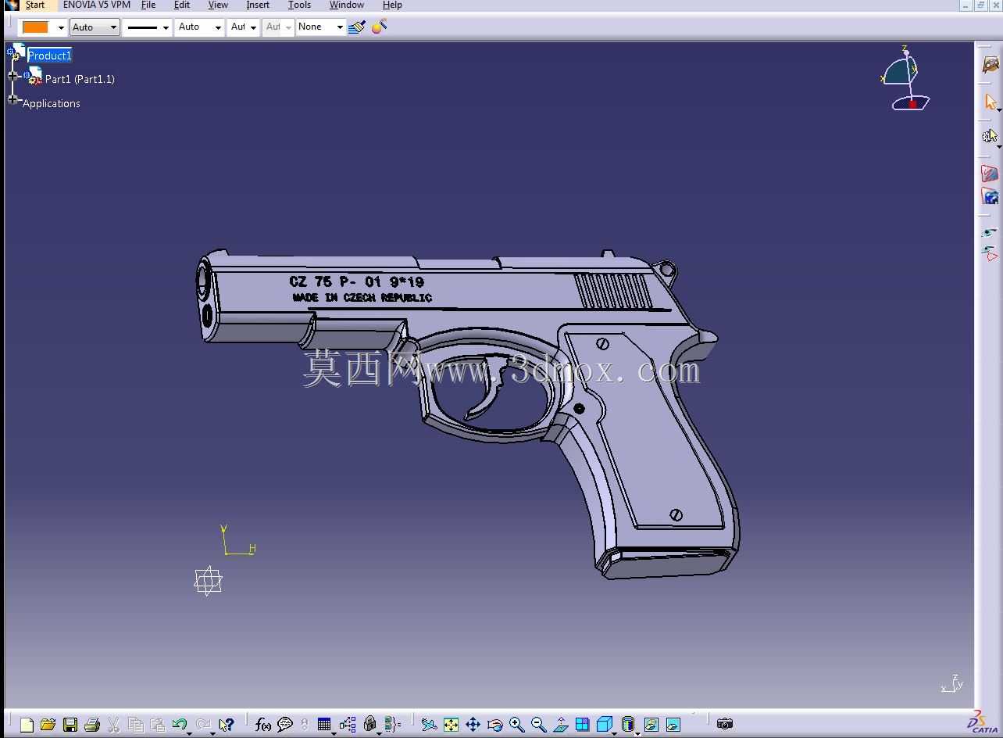Click the Zoom Out magnifier
Image resolution: width=1003 pixels, height=738 pixels.
538,725
